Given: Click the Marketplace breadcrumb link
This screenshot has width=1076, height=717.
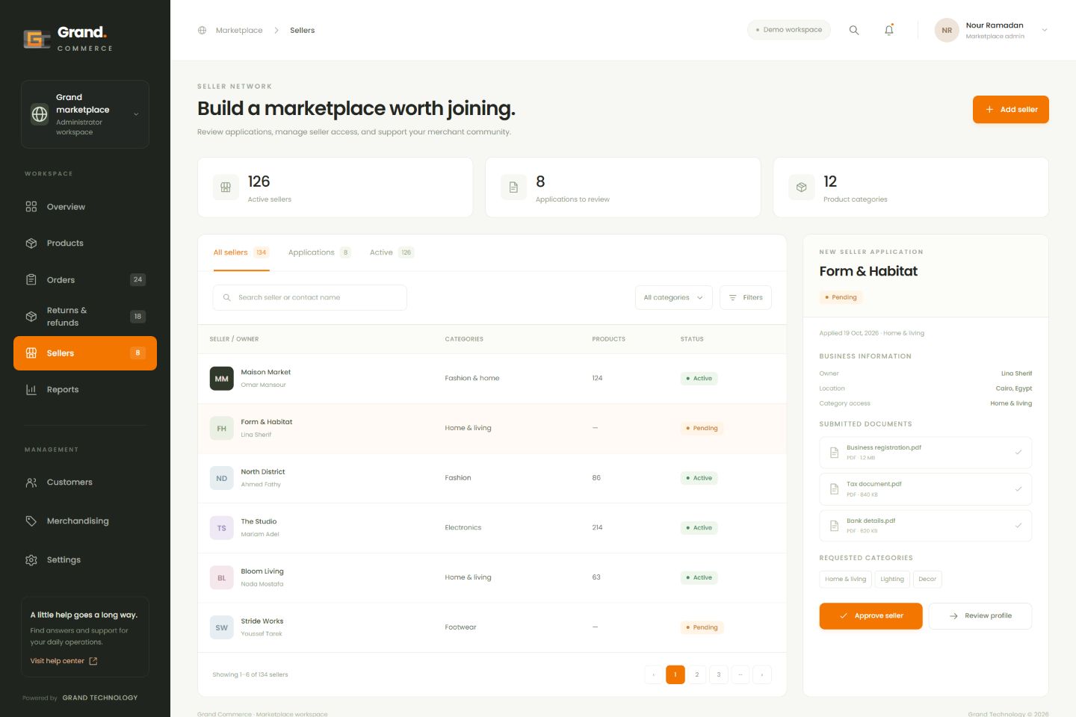Looking at the screenshot, I should pos(239,31).
